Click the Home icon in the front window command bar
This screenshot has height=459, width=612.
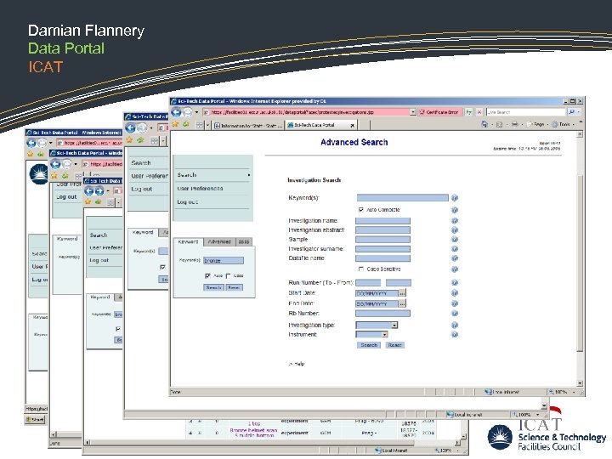pos(484,124)
